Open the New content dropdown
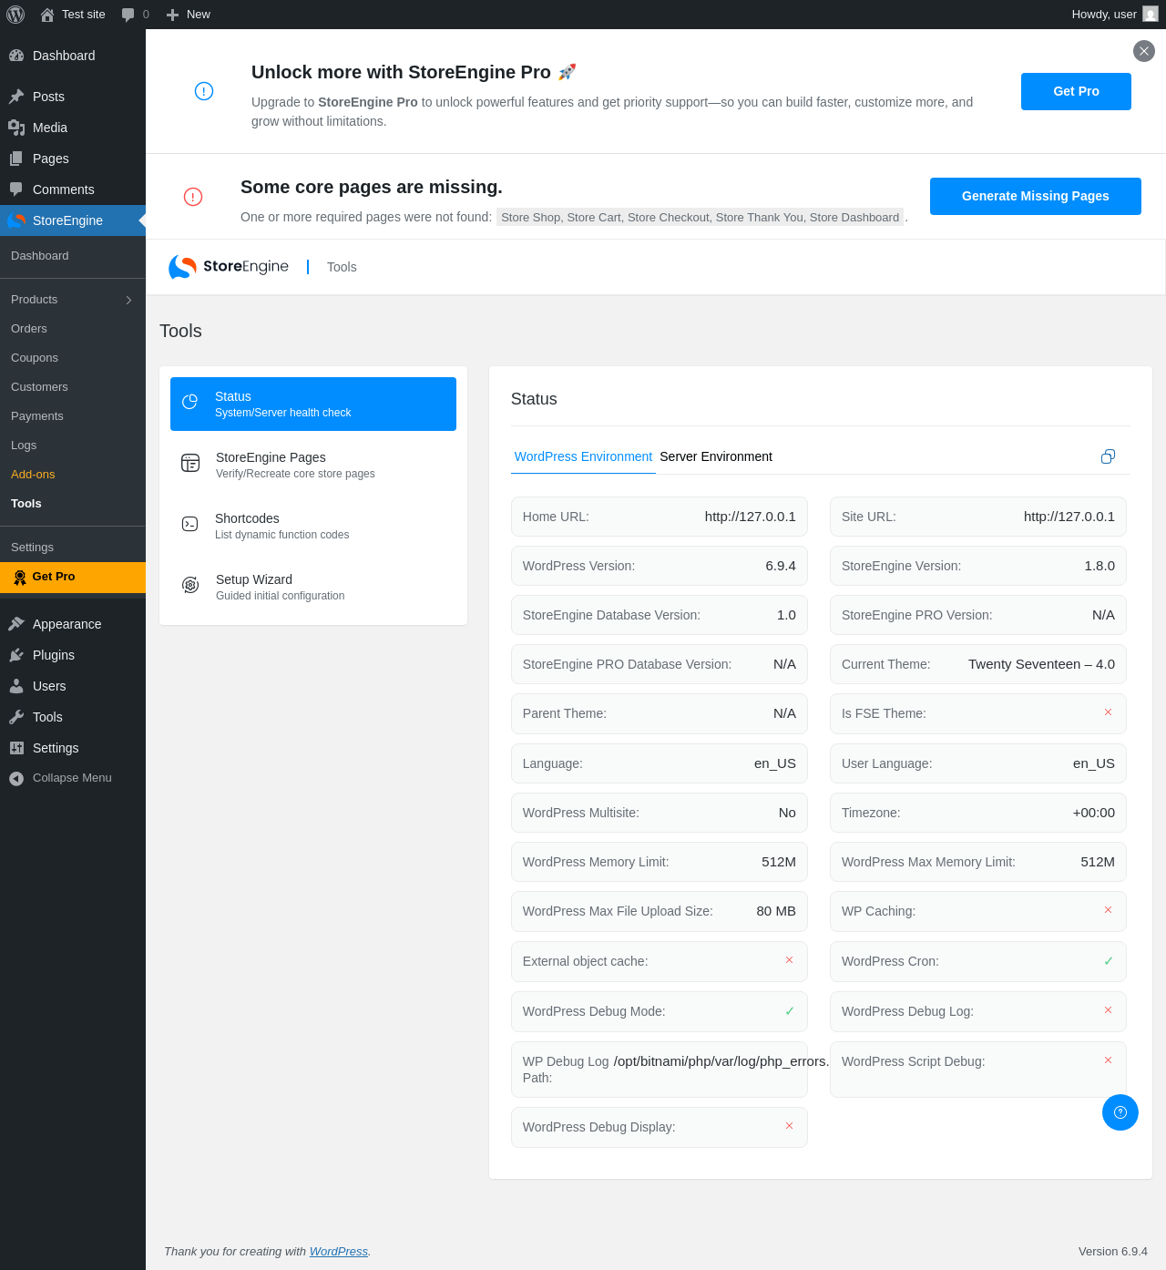The width and height of the screenshot is (1166, 1270). click(189, 15)
